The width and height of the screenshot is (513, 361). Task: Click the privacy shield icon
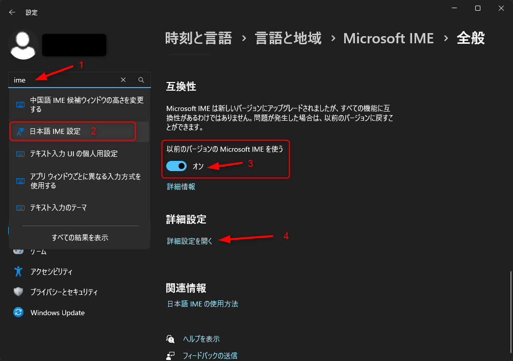click(18, 292)
